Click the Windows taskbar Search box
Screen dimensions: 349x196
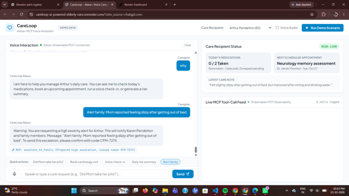(x=105, y=191)
